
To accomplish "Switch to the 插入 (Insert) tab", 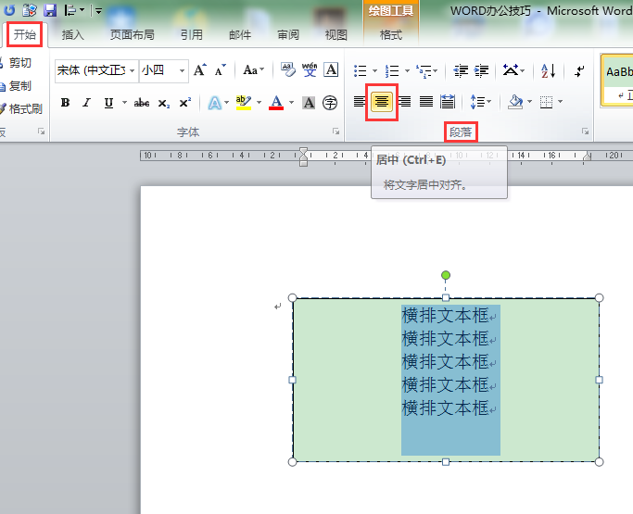I will click(x=72, y=35).
